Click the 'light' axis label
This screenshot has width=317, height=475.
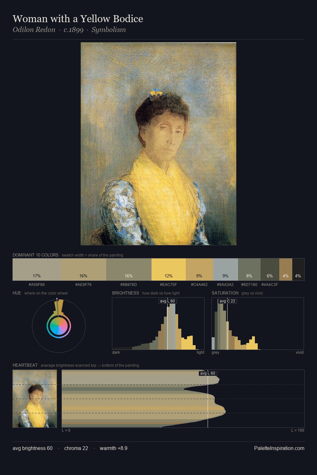pyautogui.click(x=201, y=352)
